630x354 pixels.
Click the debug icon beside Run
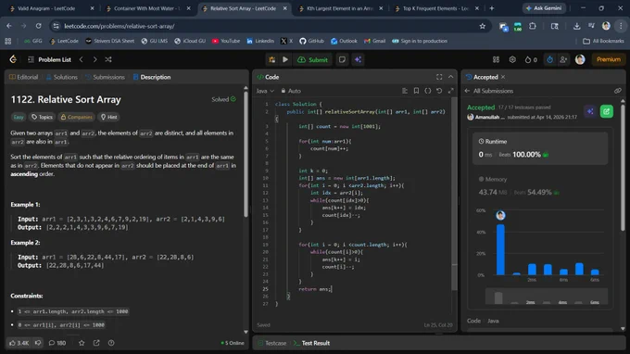click(x=272, y=59)
